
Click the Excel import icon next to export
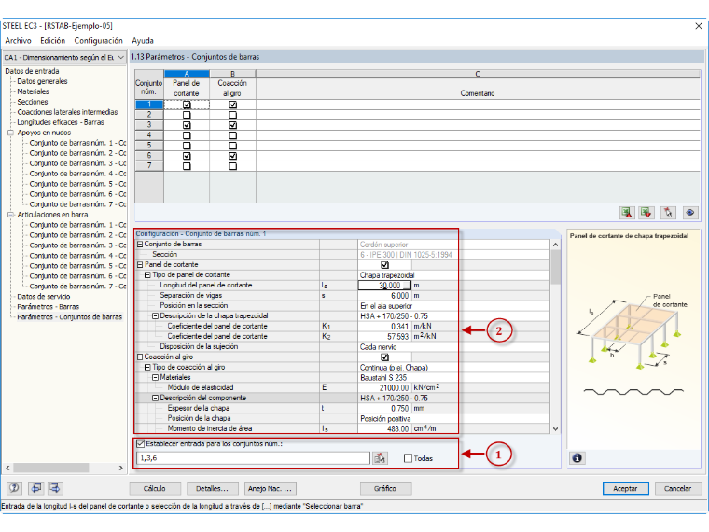coord(646,212)
